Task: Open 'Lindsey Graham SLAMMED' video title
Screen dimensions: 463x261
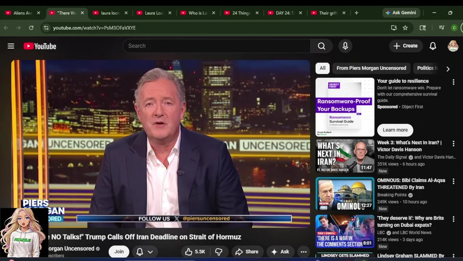Action: point(411,256)
